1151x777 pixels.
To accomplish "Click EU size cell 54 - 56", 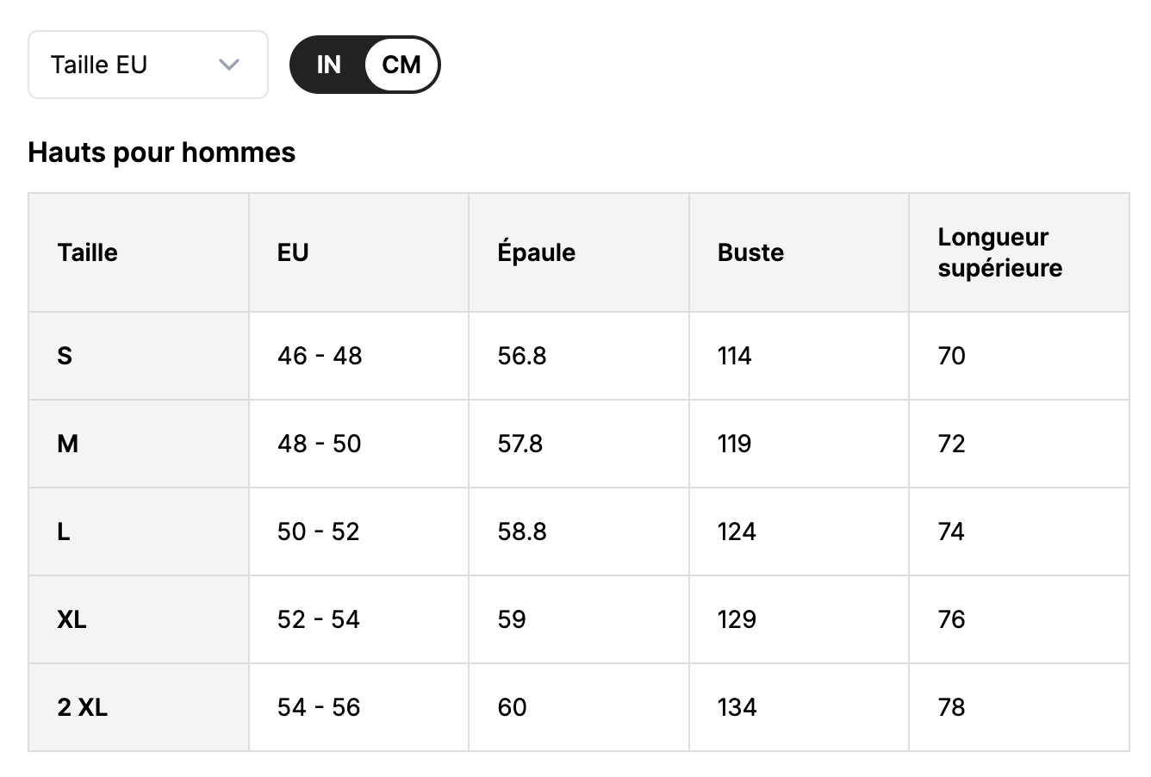I will click(x=319, y=707).
